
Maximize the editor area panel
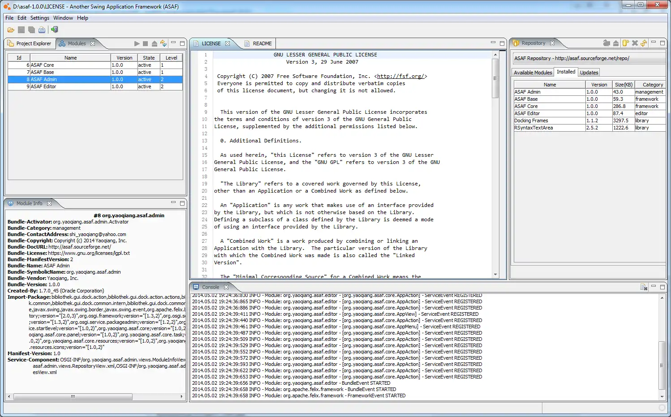click(502, 43)
